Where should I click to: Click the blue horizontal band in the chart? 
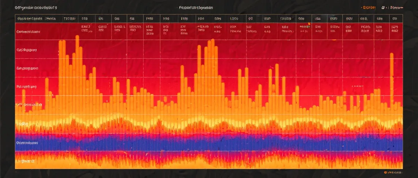pos(209,143)
